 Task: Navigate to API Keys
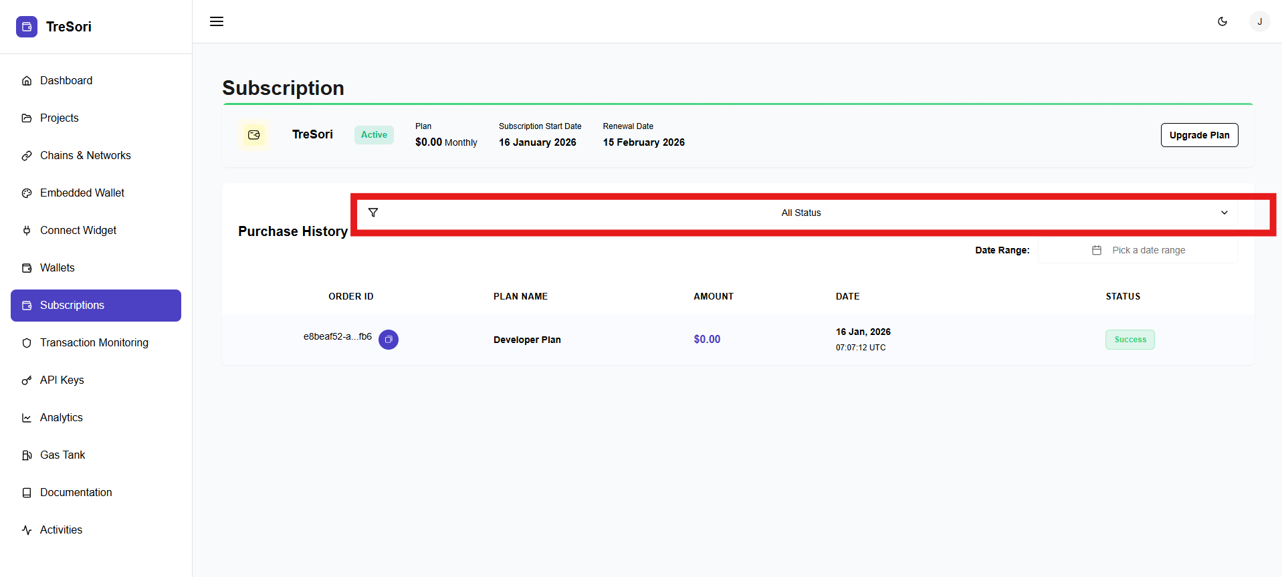(x=62, y=380)
